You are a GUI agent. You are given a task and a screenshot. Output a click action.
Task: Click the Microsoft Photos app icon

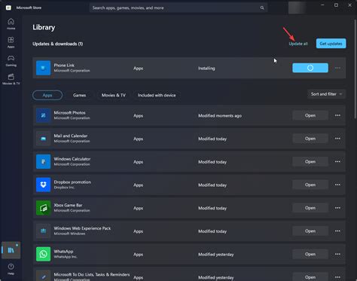43,115
